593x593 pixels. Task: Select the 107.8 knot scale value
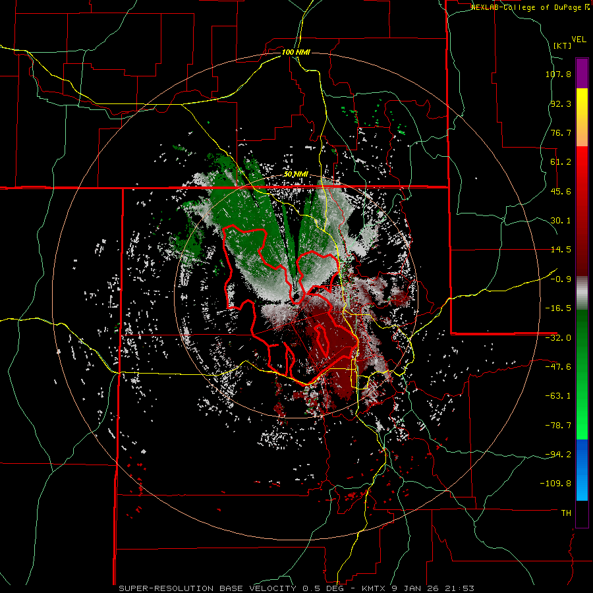point(558,74)
